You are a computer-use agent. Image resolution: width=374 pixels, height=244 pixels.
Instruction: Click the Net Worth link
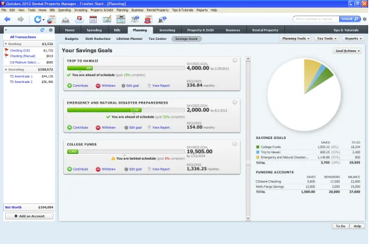coord(13,207)
